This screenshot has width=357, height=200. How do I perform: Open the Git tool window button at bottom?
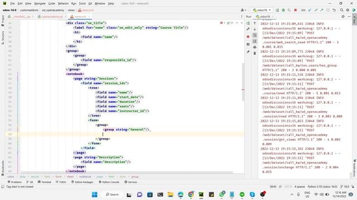click(x=30, y=182)
